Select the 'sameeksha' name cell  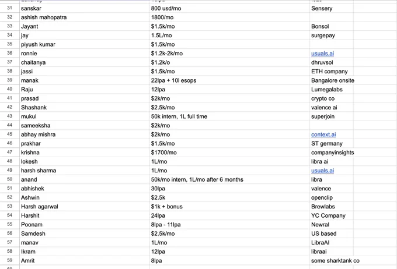[x=85, y=126]
